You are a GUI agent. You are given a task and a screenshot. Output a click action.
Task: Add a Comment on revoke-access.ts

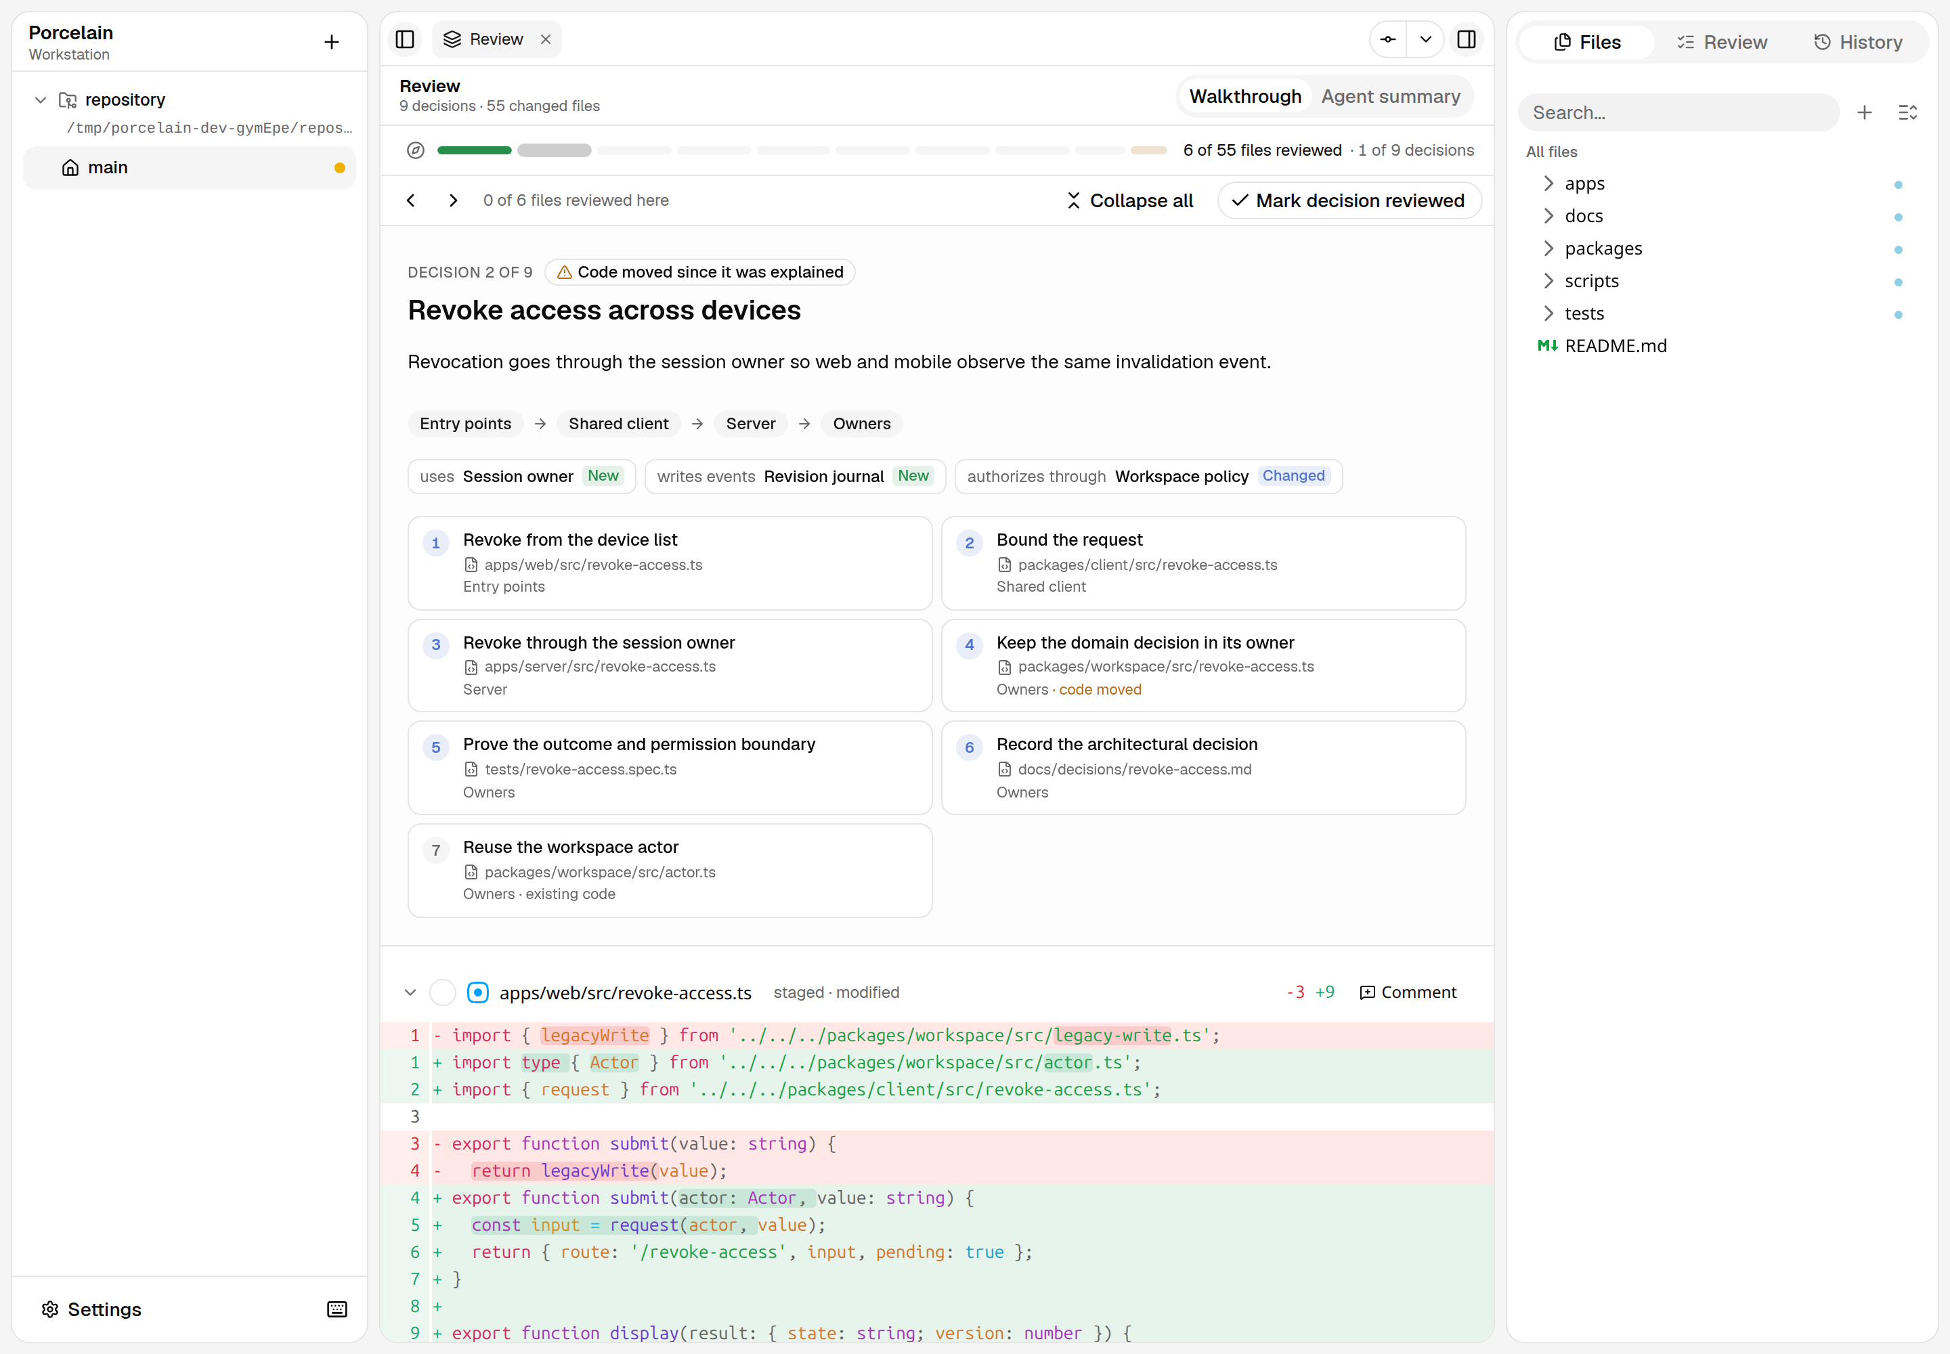(x=1408, y=992)
